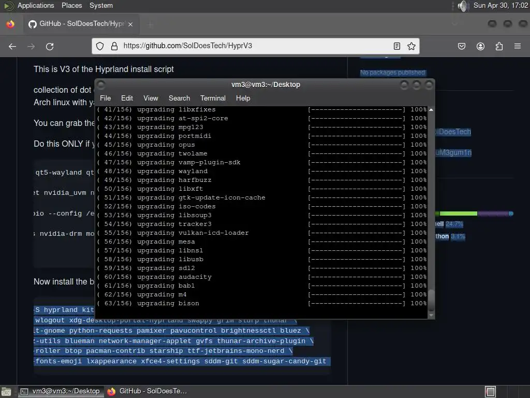Image resolution: width=530 pixels, height=398 pixels.
Task: Click terminal line 'upgrading vulkan-icd-loader'
Action: [193, 233]
